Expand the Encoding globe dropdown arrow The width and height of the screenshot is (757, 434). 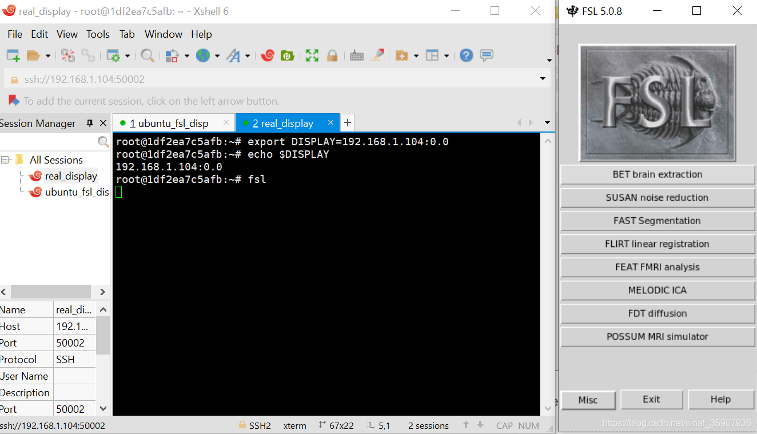pyautogui.click(x=217, y=56)
